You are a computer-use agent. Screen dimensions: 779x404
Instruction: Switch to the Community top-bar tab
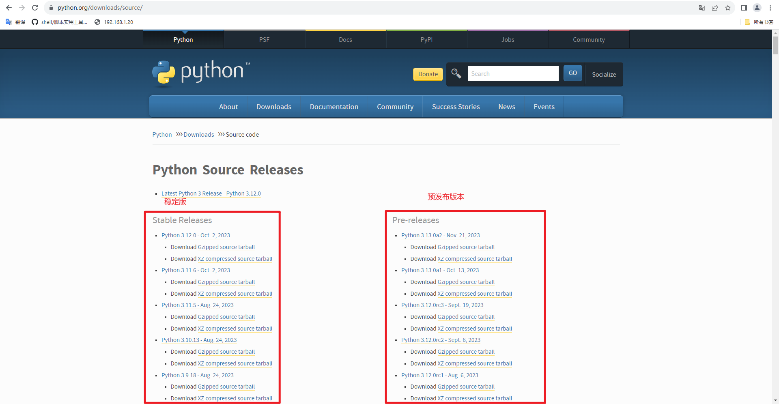coord(589,39)
